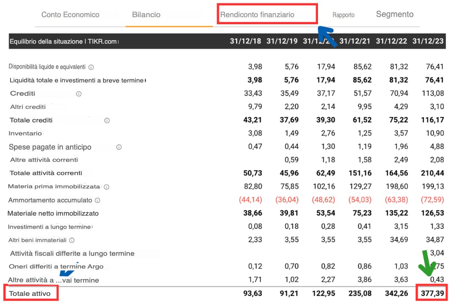Select the 31/12/22 column header
Viewport: 451px width, 306px height.
392,41
